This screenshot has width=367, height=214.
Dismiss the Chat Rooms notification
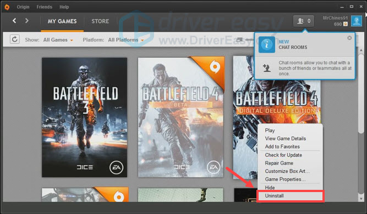pyautogui.click(x=349, y=38)
